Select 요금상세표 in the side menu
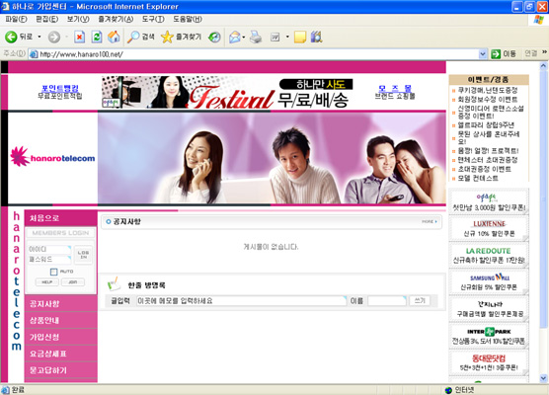Screen dimensions: 549x395 (61, 354)
